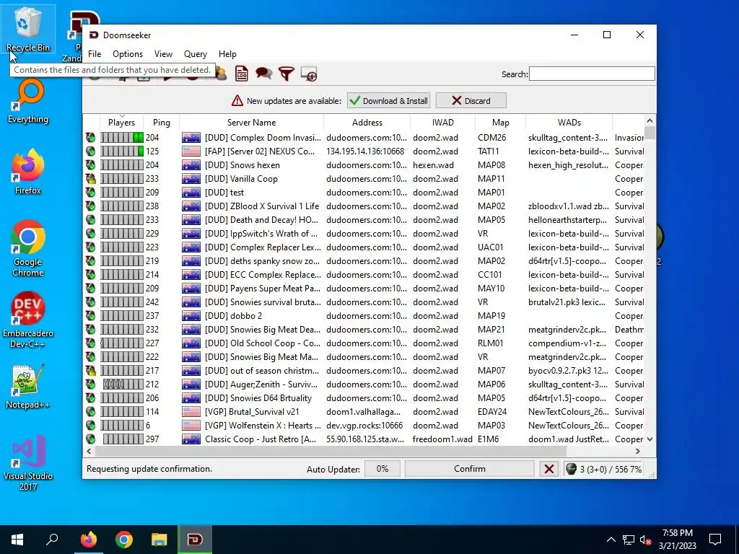Select "[DUD] dobbo 2" server row

click(364, 316)
